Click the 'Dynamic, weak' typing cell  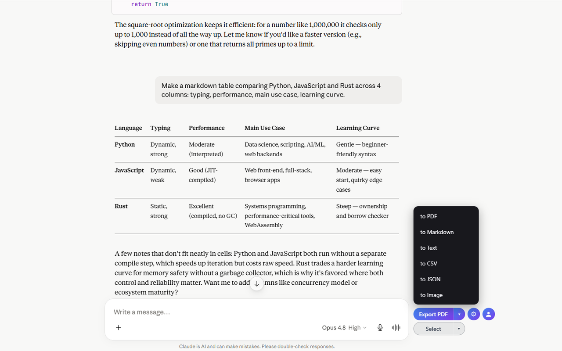point(163,175)
